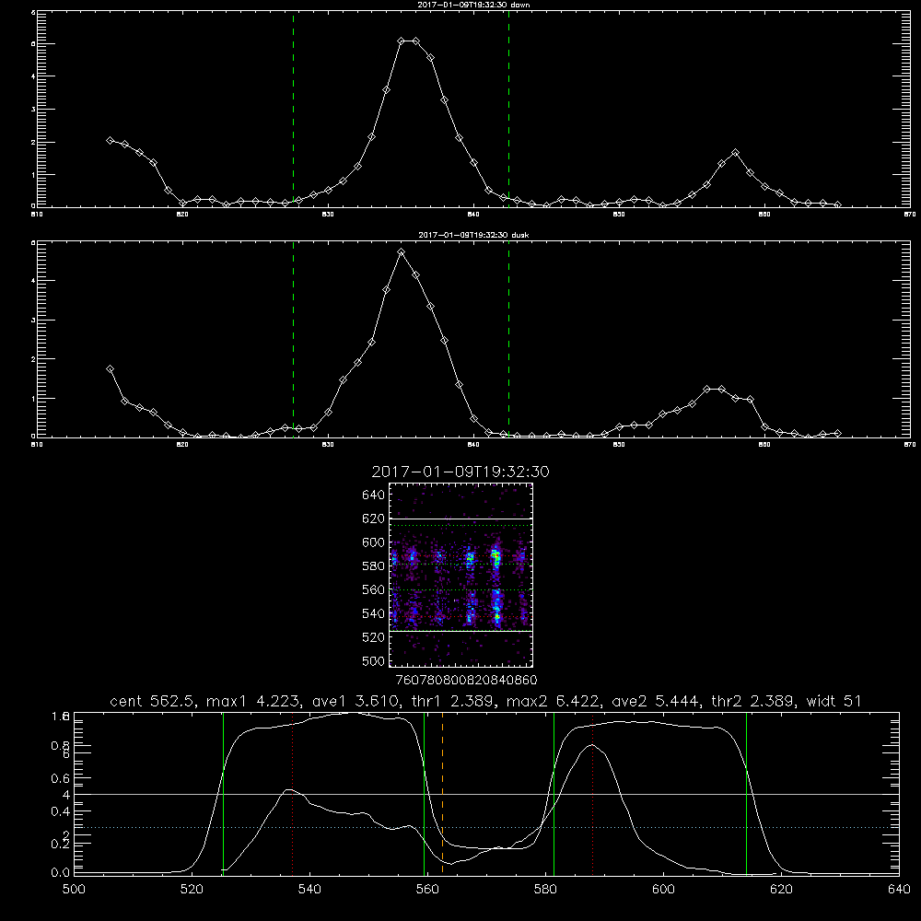The height and width of the screenshot is (921, 921).
Task: Click the dotted horizontal threshold line in bottom plot
Action: click(486, 828)
